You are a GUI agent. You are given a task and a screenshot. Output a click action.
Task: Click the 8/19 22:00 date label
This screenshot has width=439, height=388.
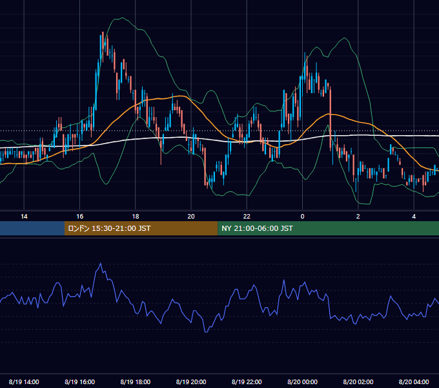pyautogui.click(x=247, y=382)
